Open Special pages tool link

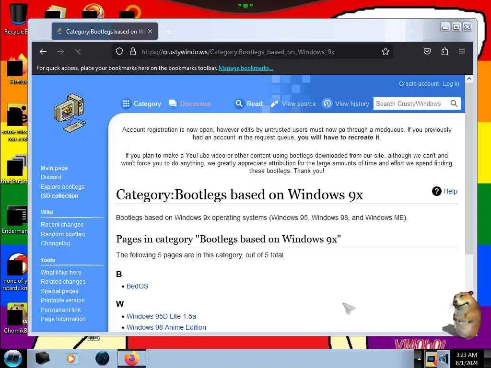pos(59,291)
